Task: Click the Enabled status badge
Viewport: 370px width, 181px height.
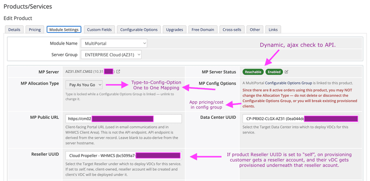Action: pos(274,72)
